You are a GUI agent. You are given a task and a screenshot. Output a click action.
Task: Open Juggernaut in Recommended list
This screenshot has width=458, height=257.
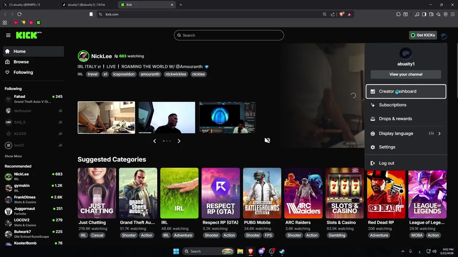[34, 211]
